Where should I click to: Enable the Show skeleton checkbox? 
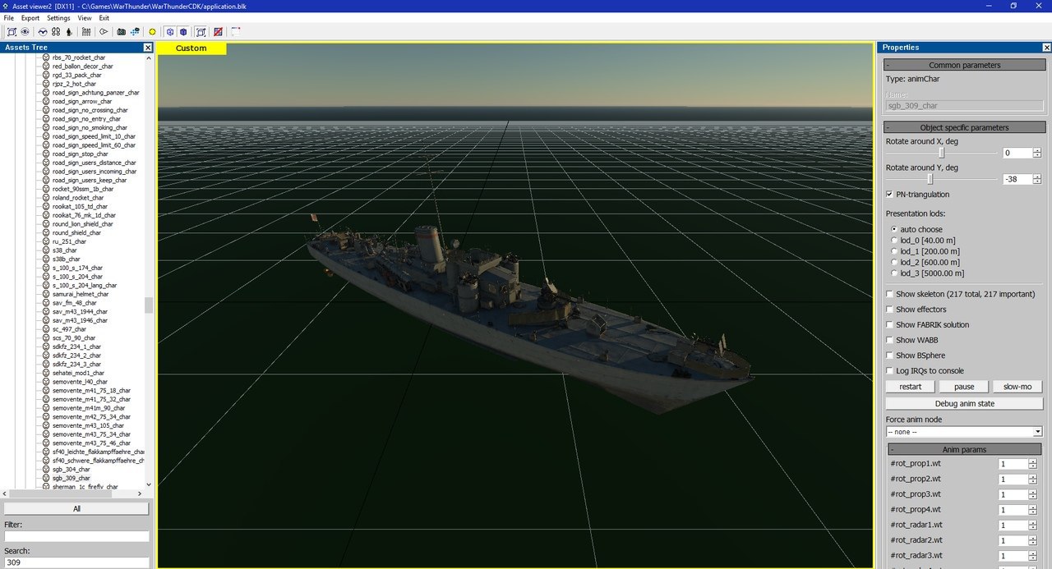(x=889, y=294)
